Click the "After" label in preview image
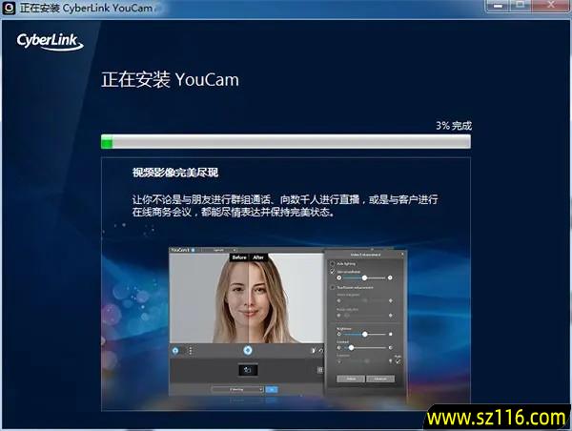 click(x=258, y=257)
